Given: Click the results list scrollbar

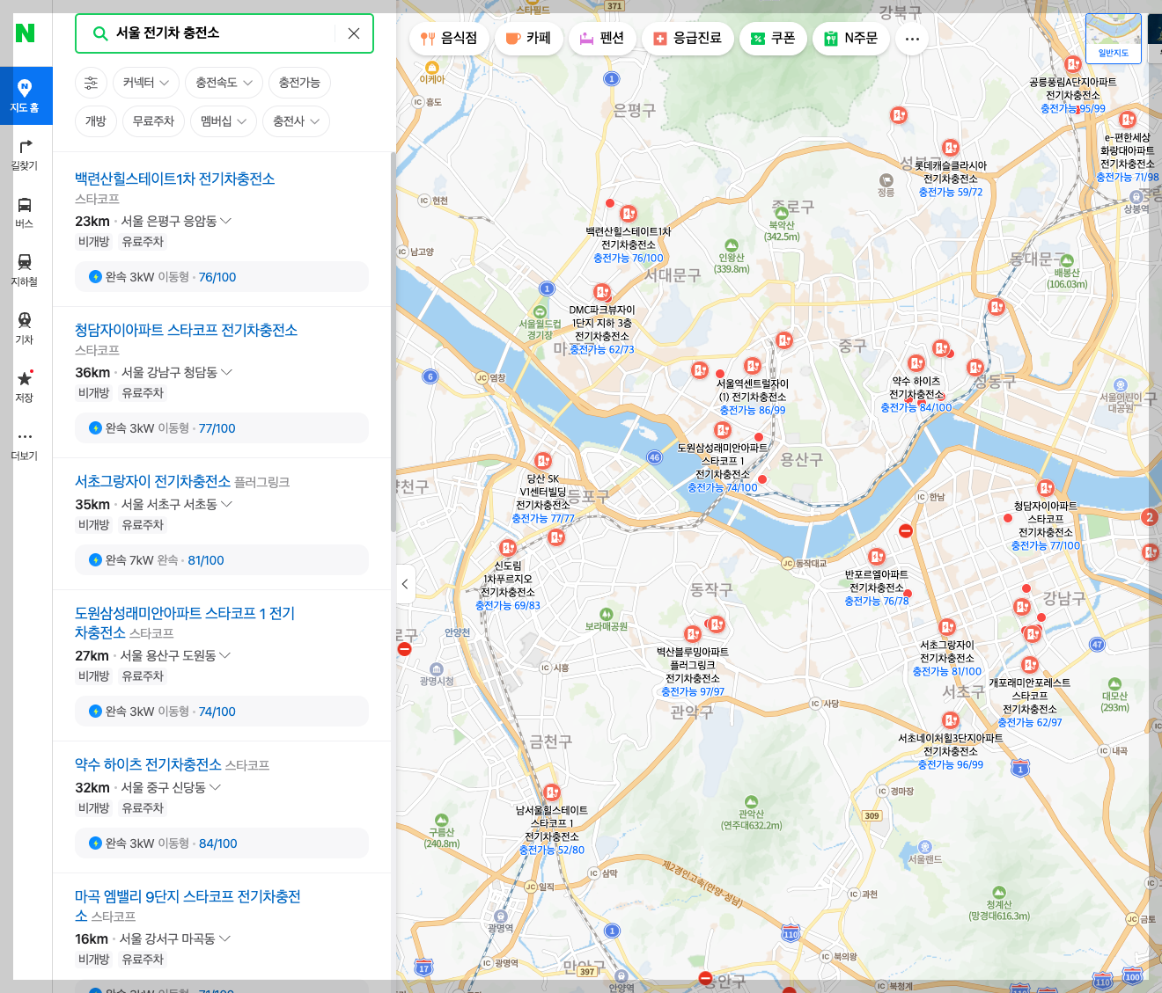Looking at the screenshot, I should [393, 343].
